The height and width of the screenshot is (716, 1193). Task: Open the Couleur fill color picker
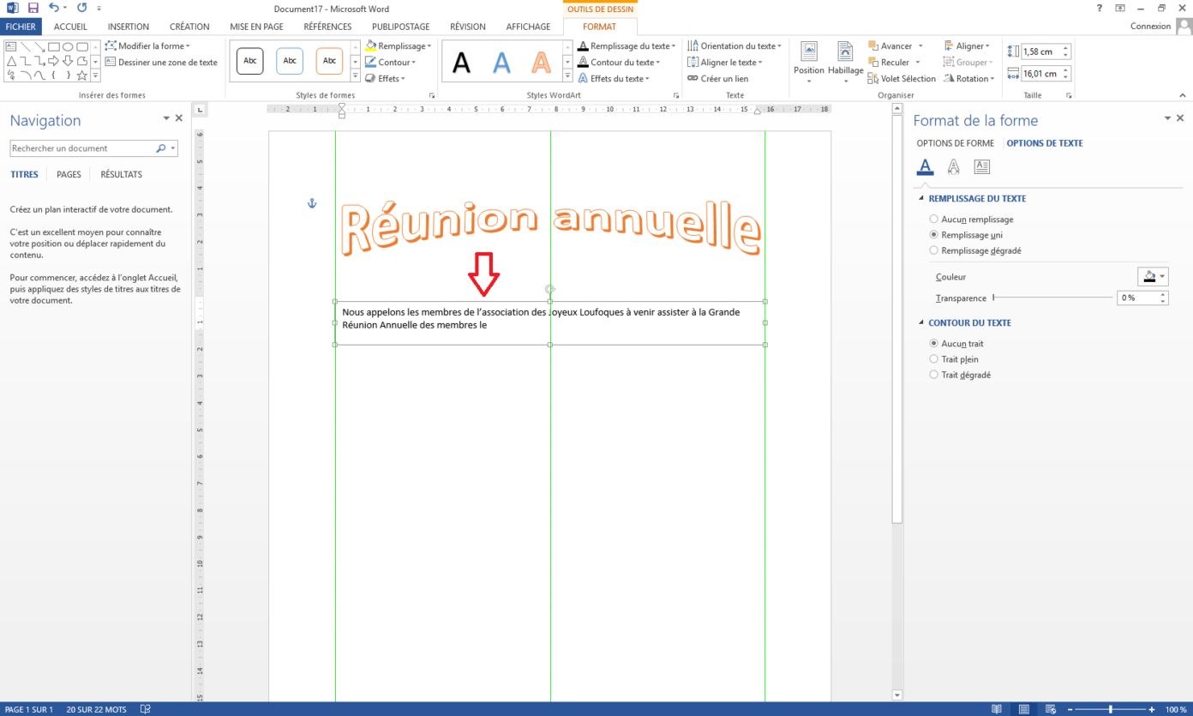pyautogui.click(x=1153, y=276)
